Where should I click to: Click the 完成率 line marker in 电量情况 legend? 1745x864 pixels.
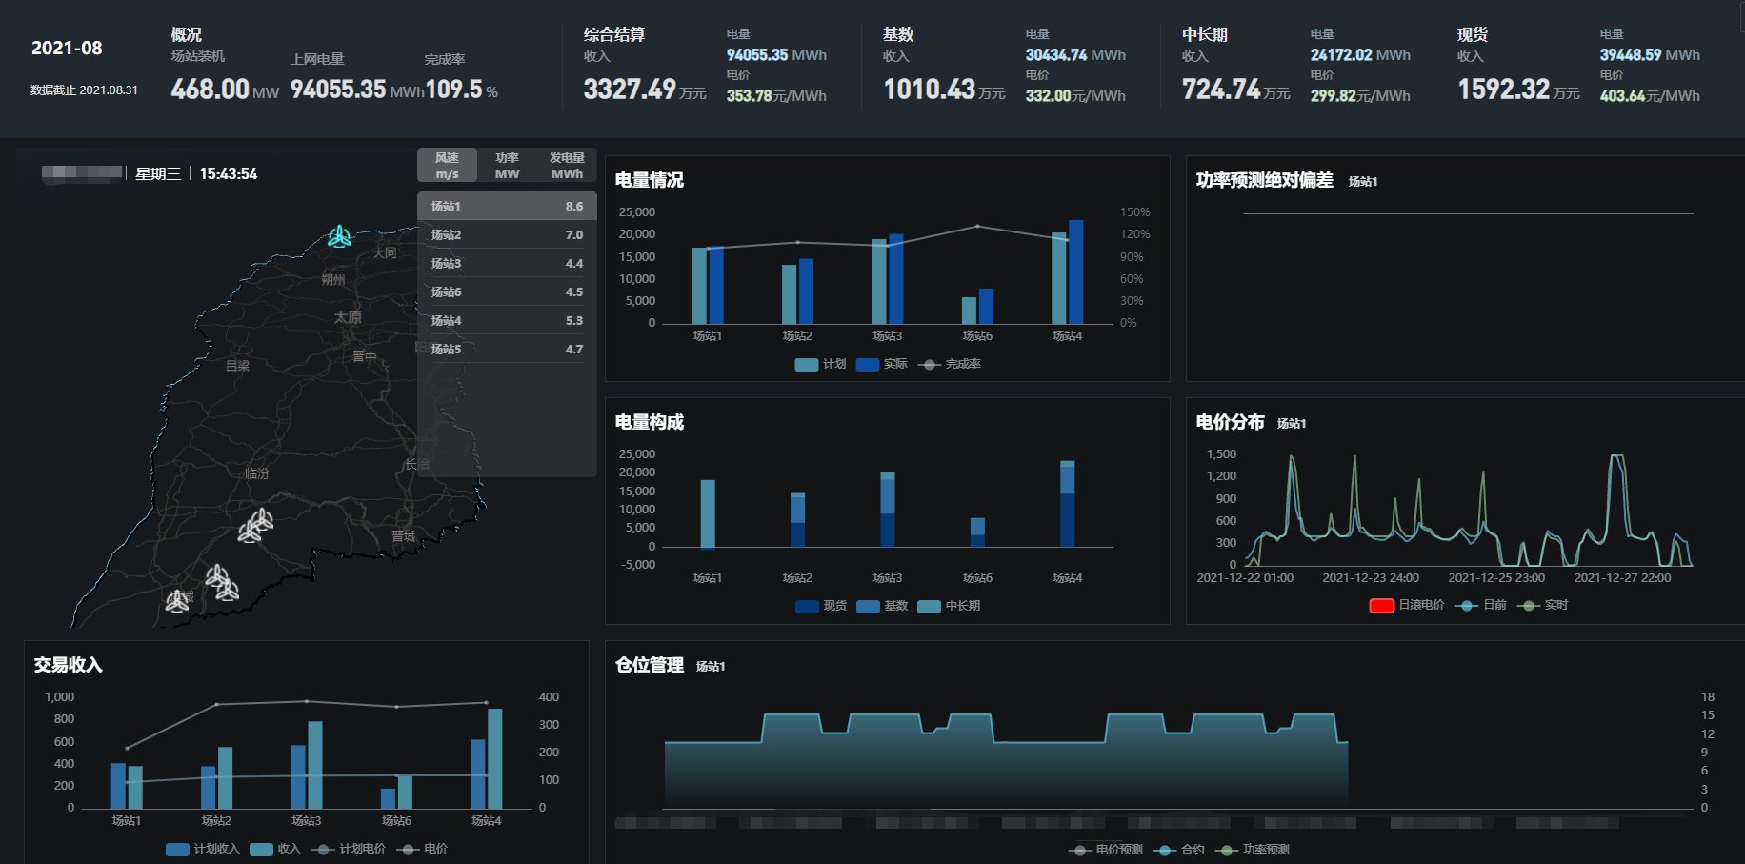click(x=930, y=365)
